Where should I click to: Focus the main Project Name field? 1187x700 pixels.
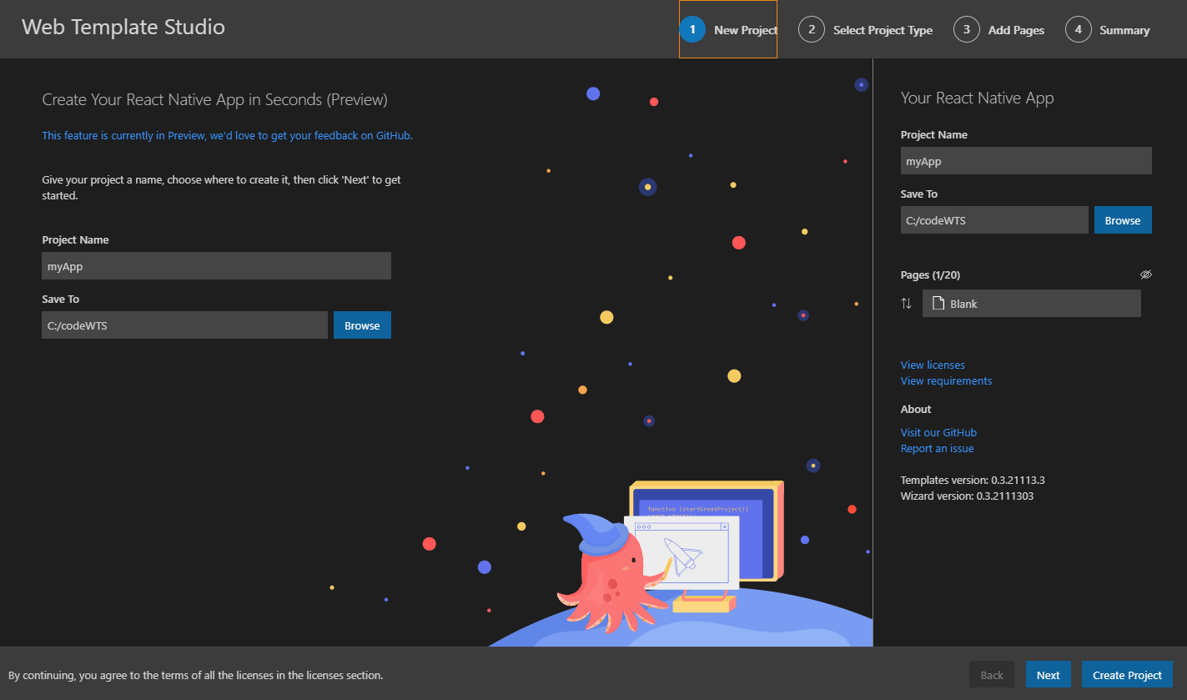(x=216, y=266)
